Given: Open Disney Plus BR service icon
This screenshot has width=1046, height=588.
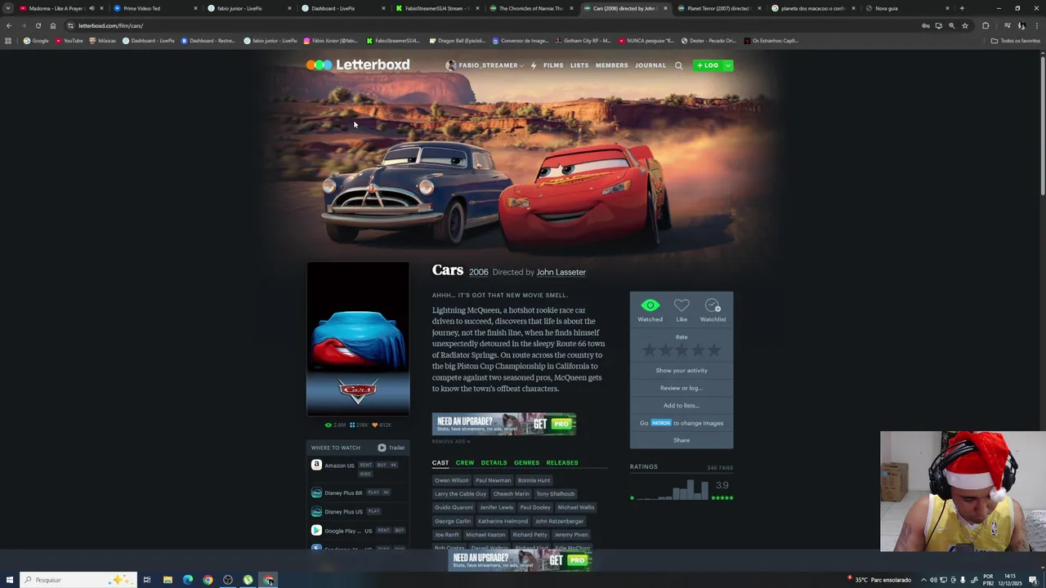Looking at the screenshot, I should 316,492.
